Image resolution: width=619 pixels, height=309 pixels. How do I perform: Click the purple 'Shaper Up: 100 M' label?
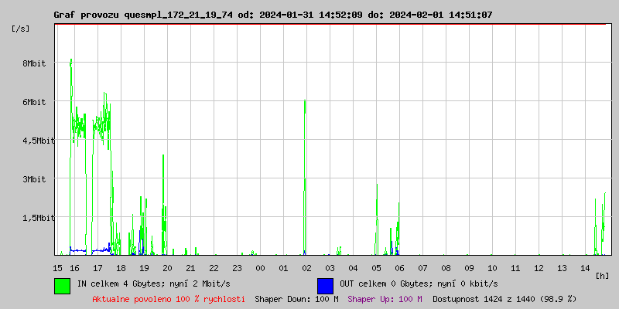tap(385, 298)
